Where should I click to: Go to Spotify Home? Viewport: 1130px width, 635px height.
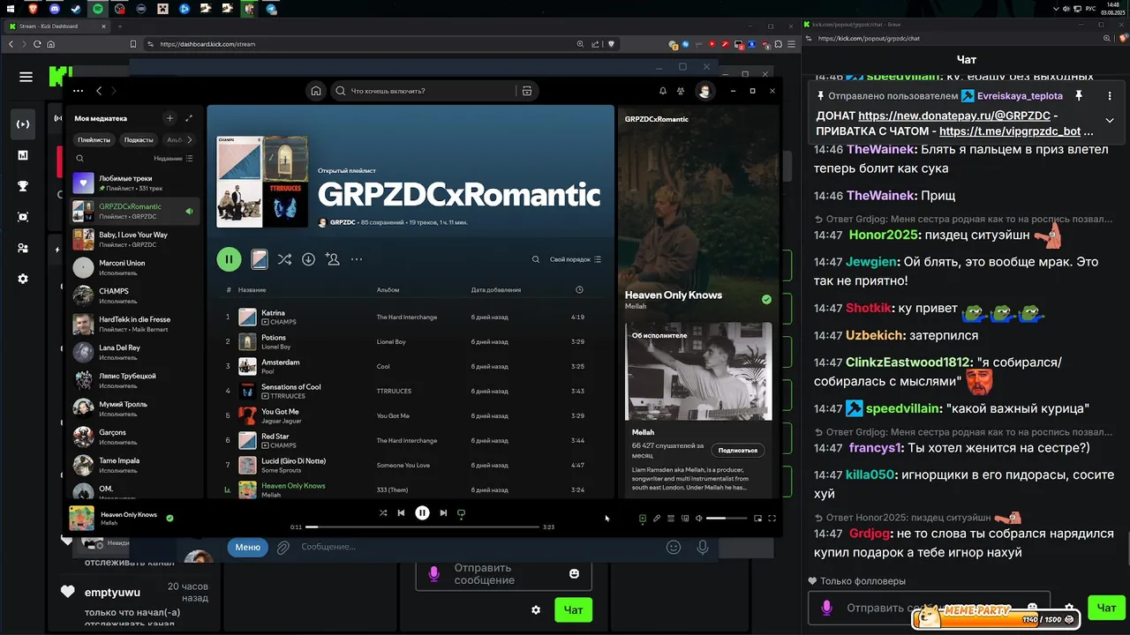pyautogui.click(x=316, y=91)
